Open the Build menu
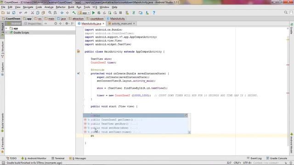The height and width of the screenshot is (165, 294). 71,7
